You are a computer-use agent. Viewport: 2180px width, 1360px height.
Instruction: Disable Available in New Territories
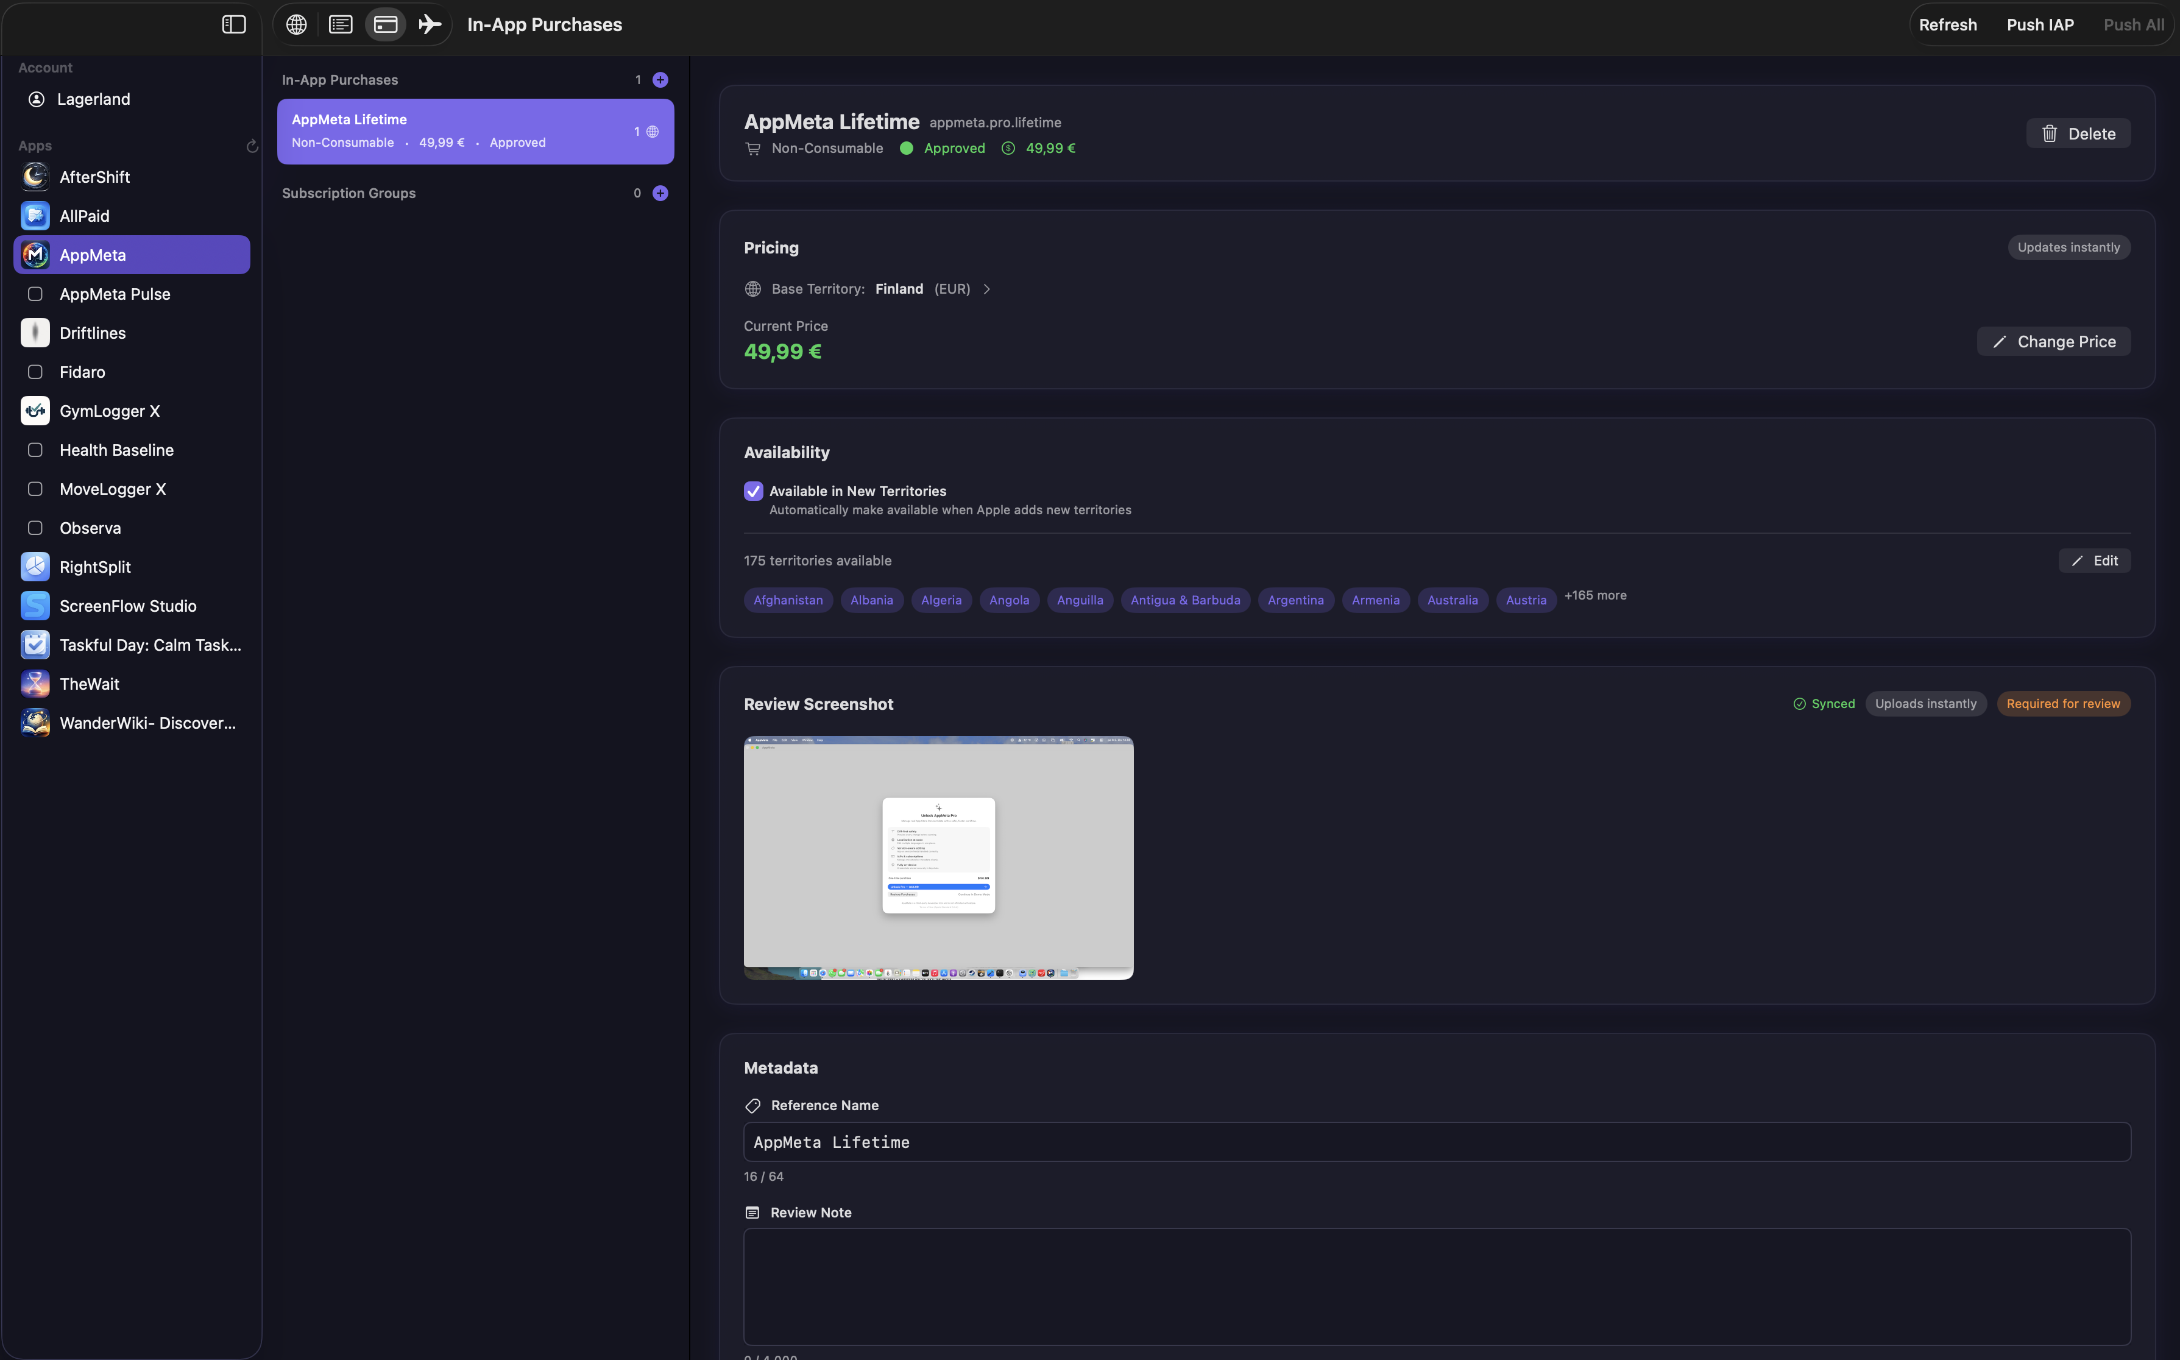click(x=752, y=491)
